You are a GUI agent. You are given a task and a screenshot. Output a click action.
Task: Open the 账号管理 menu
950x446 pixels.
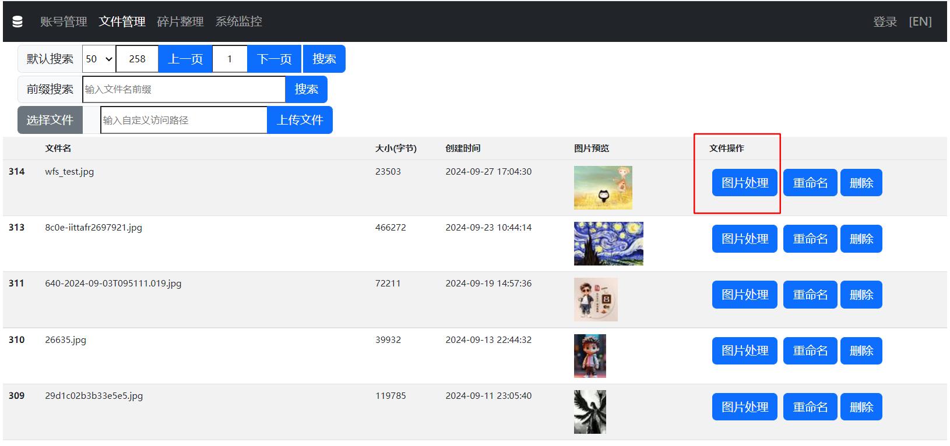point(64,22)
